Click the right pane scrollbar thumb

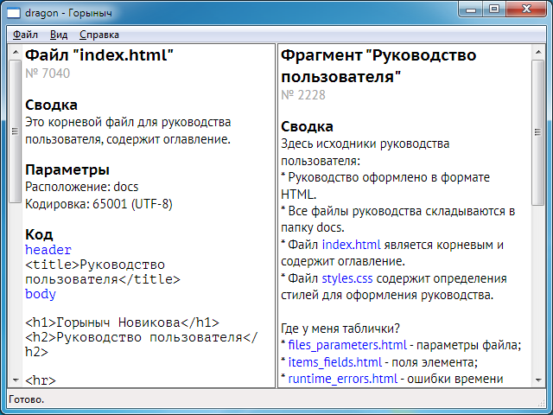tap(537, 132)
